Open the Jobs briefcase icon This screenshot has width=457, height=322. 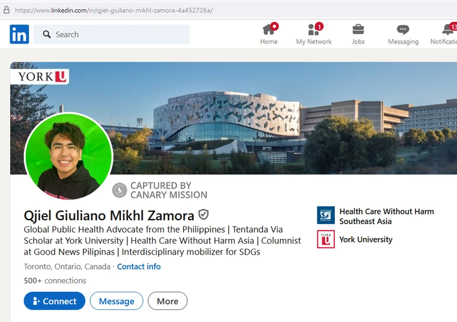[358, 29]
